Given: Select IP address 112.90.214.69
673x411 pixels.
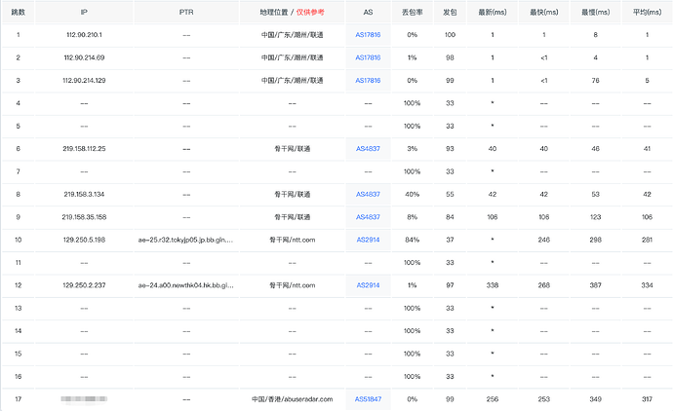Looking at the screenshot, I should (x=84, y=57).
